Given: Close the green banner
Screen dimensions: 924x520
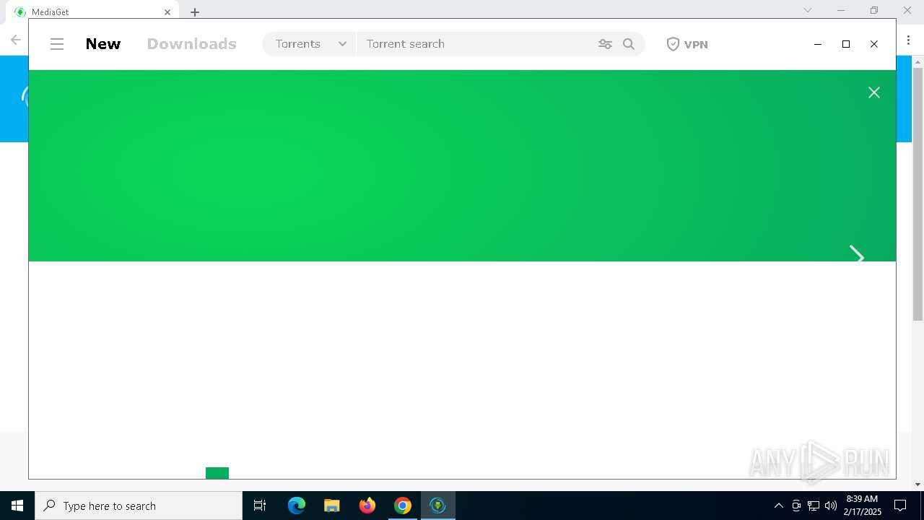Looking at the screenshot, I should (x=874, y=92).
